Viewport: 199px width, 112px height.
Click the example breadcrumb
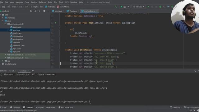click(34, 7)
